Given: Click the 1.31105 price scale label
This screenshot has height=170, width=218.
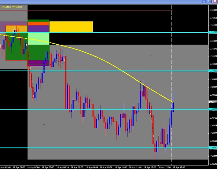Looking at the screenshot, I should 213,56.
